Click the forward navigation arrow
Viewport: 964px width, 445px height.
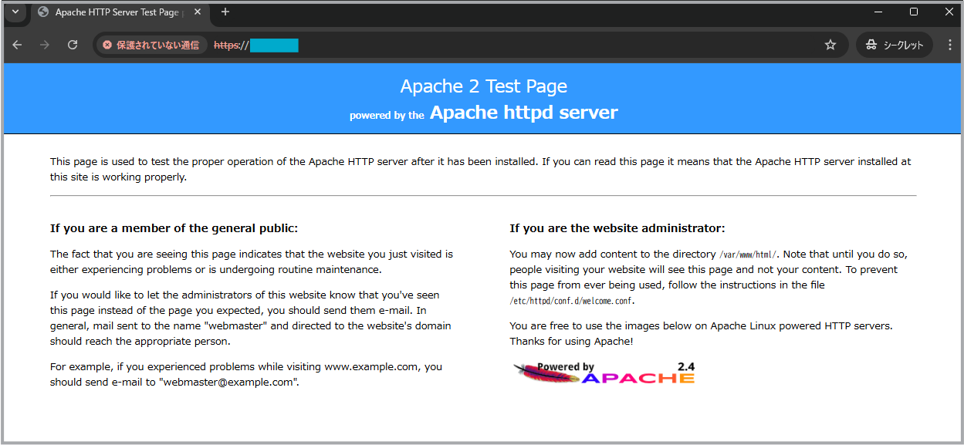point(45,45)
